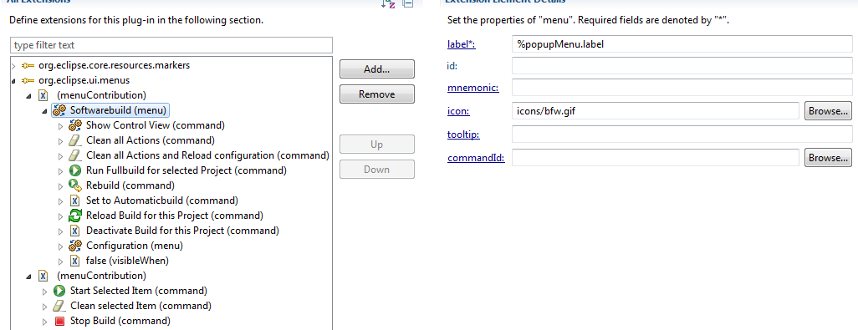Expand org.eclipse.core.resources.markers node
The image size is (858, 330).
pos(13,65)
